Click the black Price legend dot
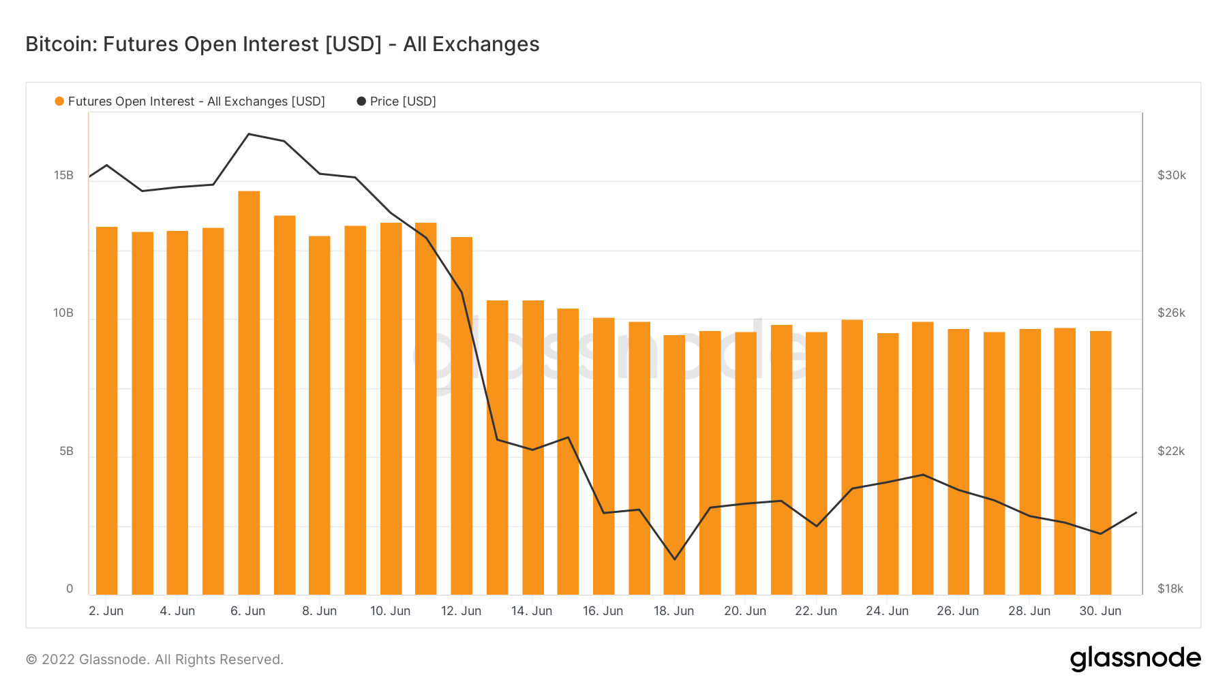This screenshot has height=690, width=1227. 361,101
